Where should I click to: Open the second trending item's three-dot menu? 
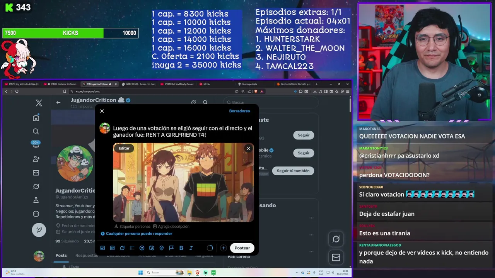[x=311, y=235]
